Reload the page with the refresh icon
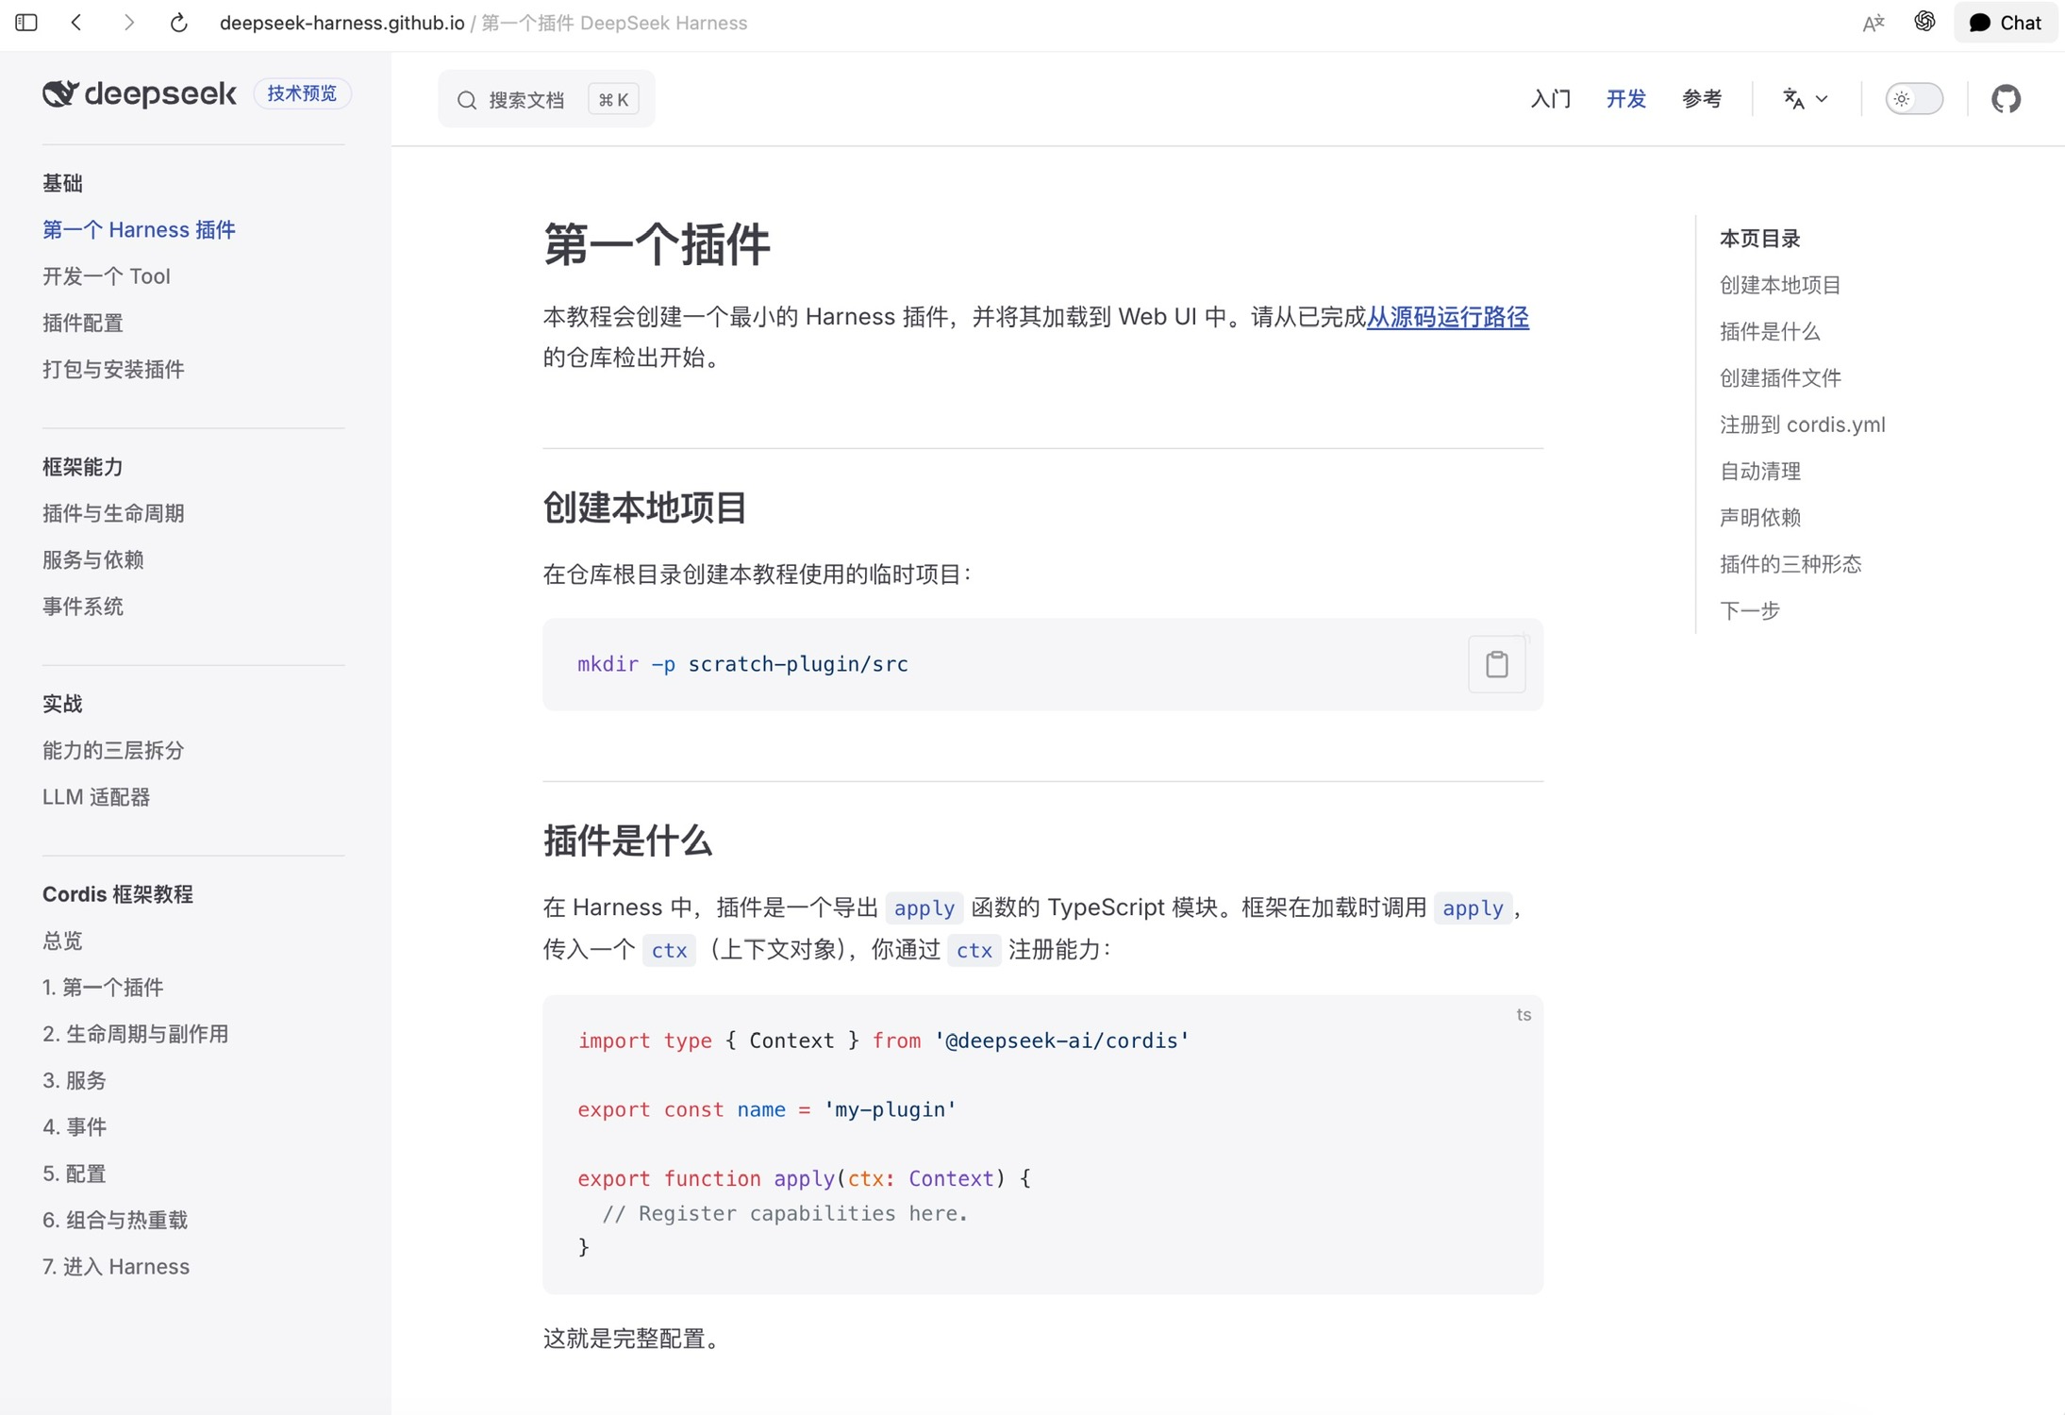 pyautogui.click(x=179, y=23)
